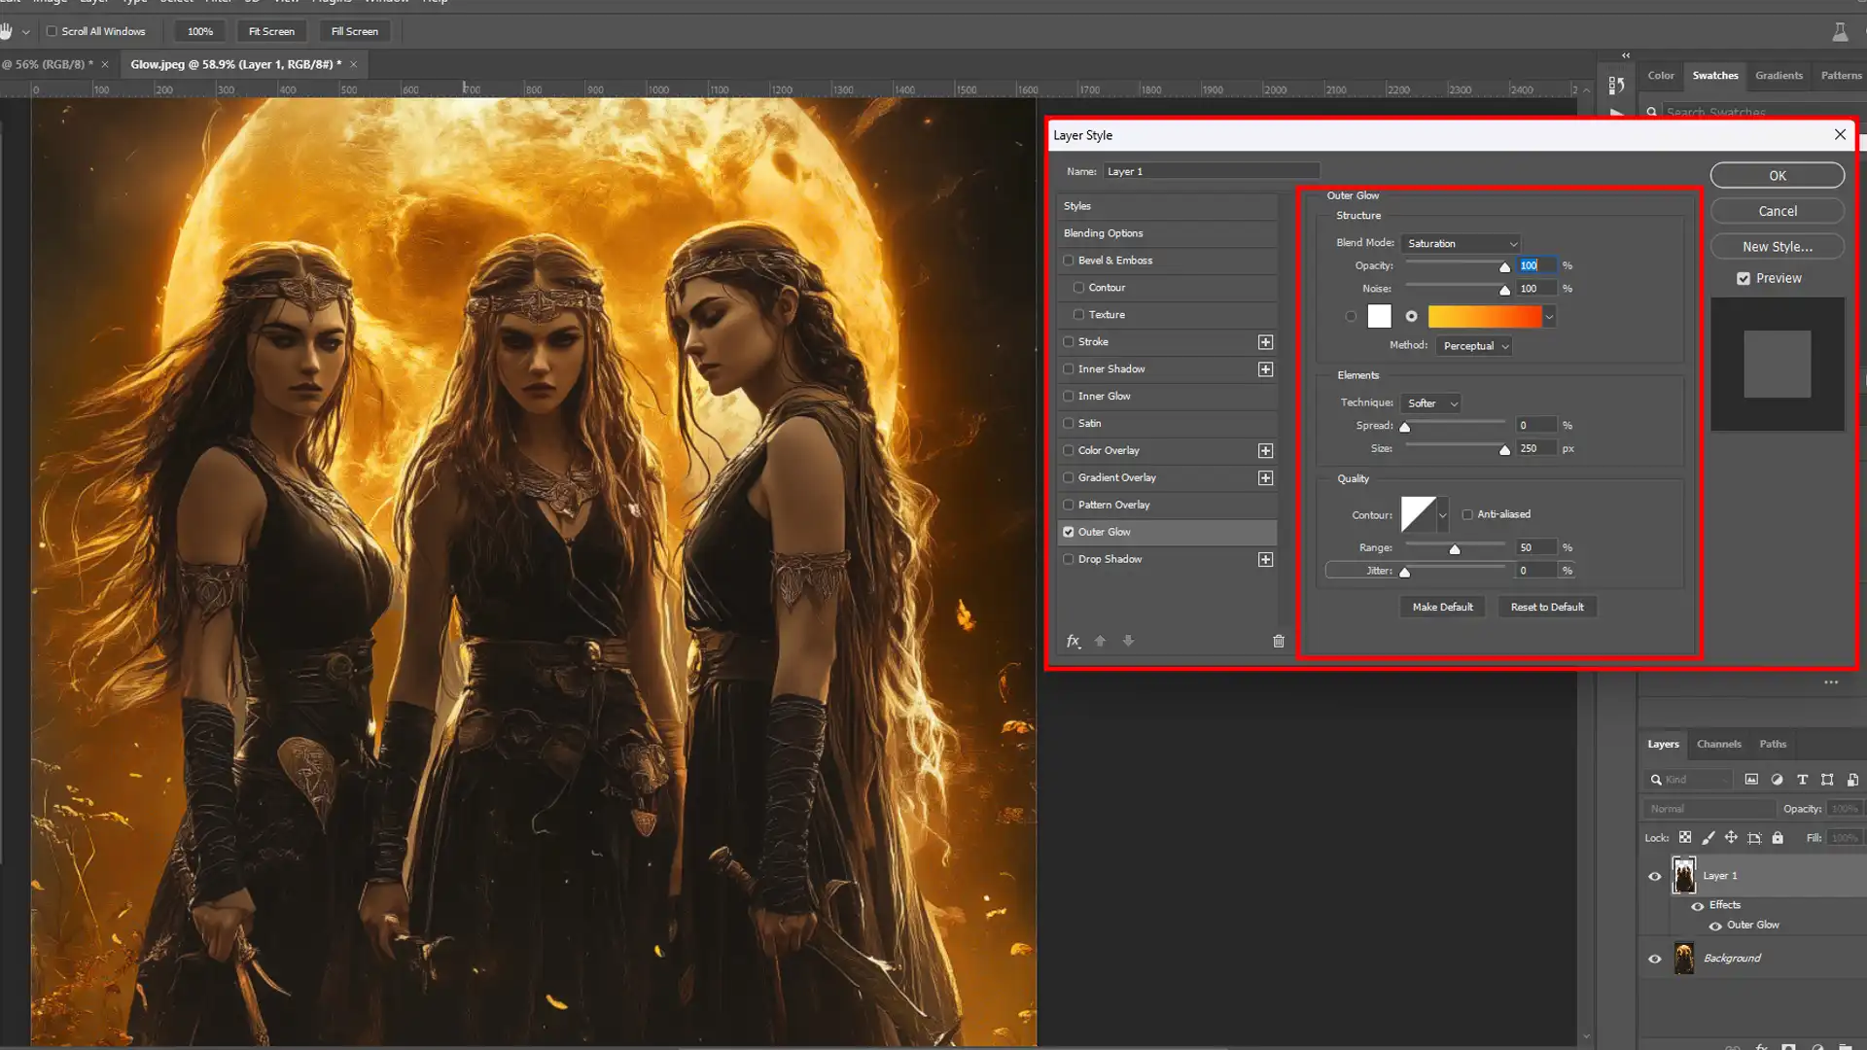The width and height of the screenshot is (1867, 1050).
Task: Hide the Background layer eye icon
Action: pos(1654,959)
